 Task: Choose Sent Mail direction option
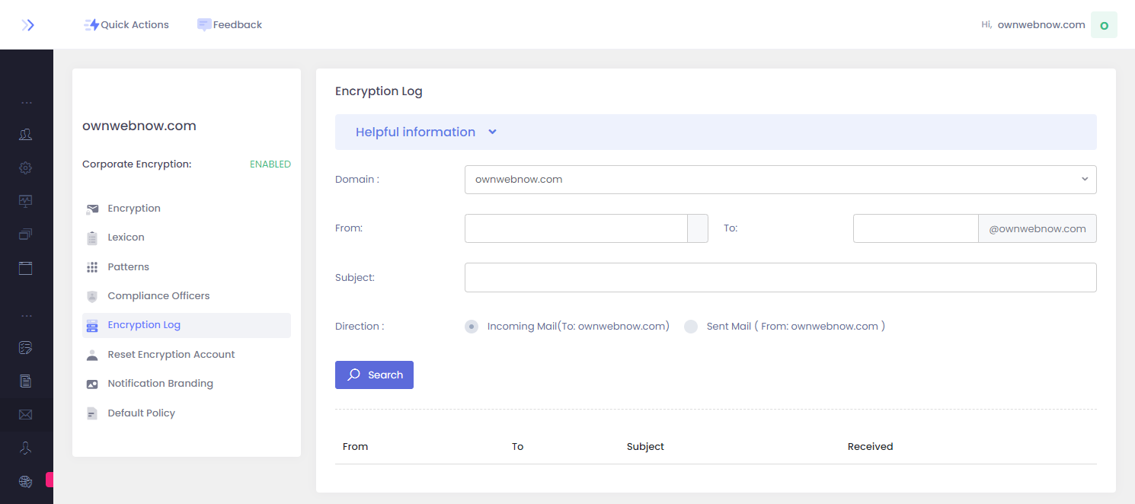coord(690,326)
